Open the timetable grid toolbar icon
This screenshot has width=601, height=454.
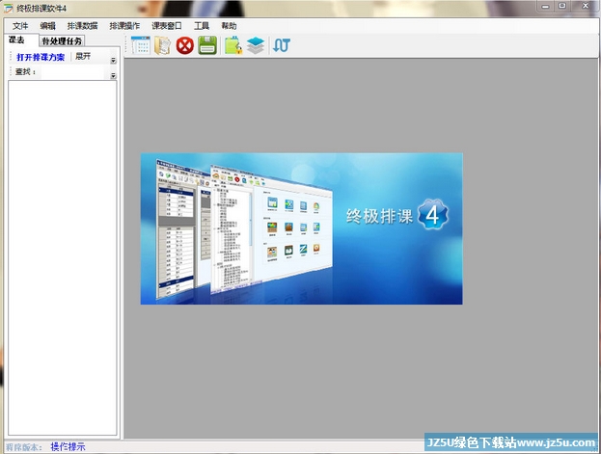coord(140,45)
